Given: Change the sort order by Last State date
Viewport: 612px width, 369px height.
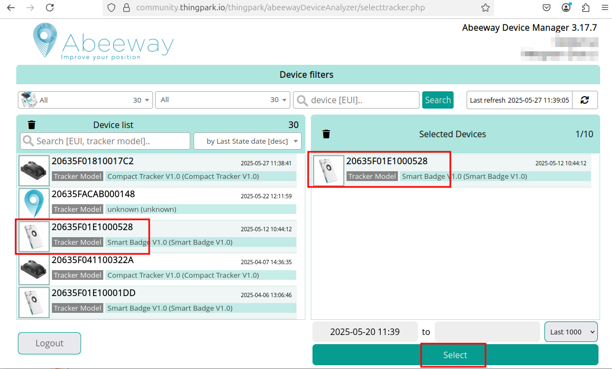Looking at the screenshot, I should click(x=248, y=141).
